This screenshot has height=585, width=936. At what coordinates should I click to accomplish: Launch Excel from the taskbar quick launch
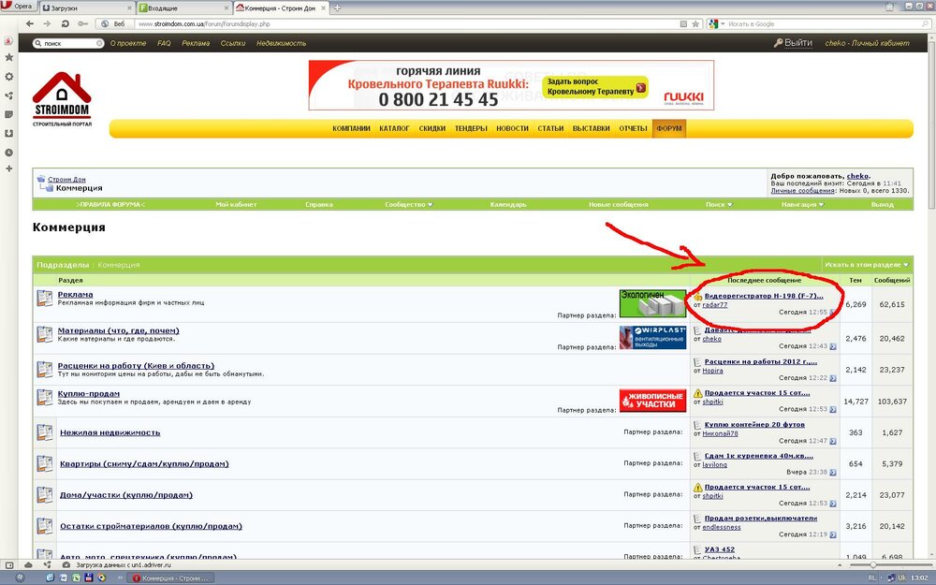77,578
